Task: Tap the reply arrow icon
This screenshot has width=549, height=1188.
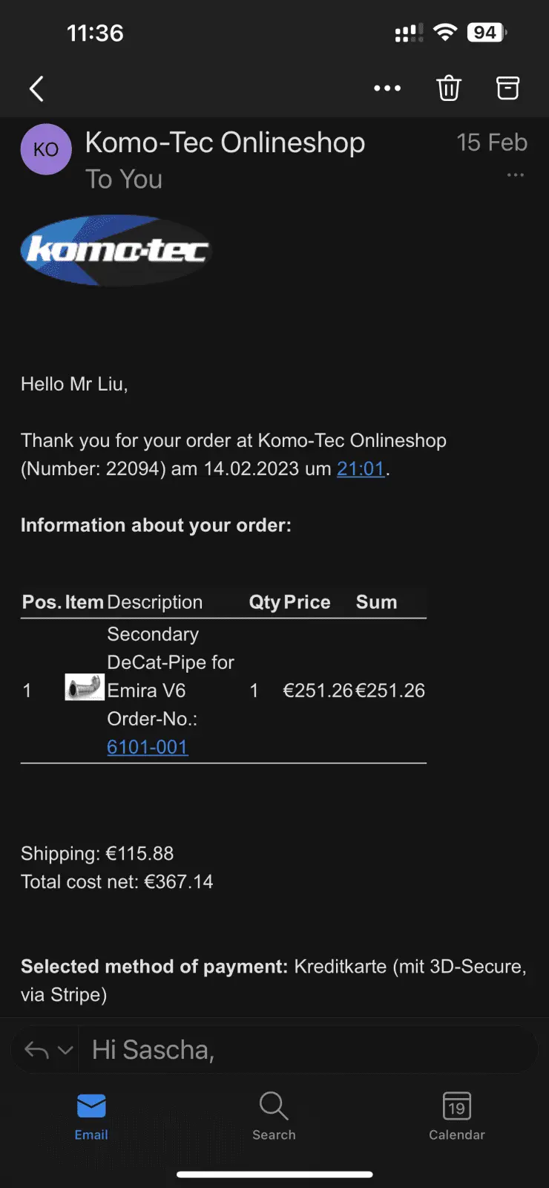Action: (36, 1050)
